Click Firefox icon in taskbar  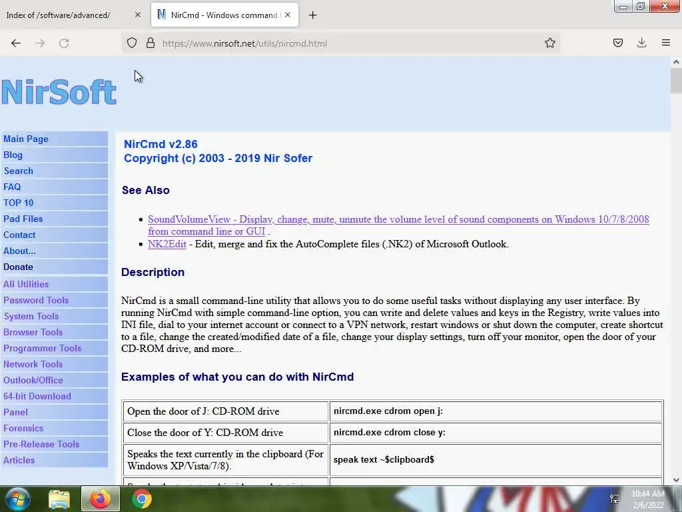click(101, 499)
